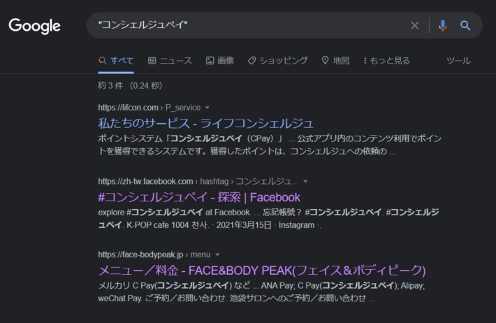This screenshot has width=496, height=323.
Task: Open 私たちのサービス - ライフコンシェルジュ result
Action: (x=205, y=123)
